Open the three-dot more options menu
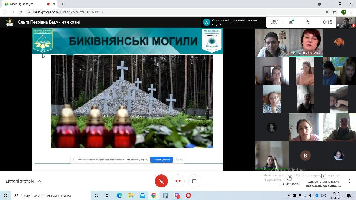Screen dimensions: 356x200 click(349, 181)
